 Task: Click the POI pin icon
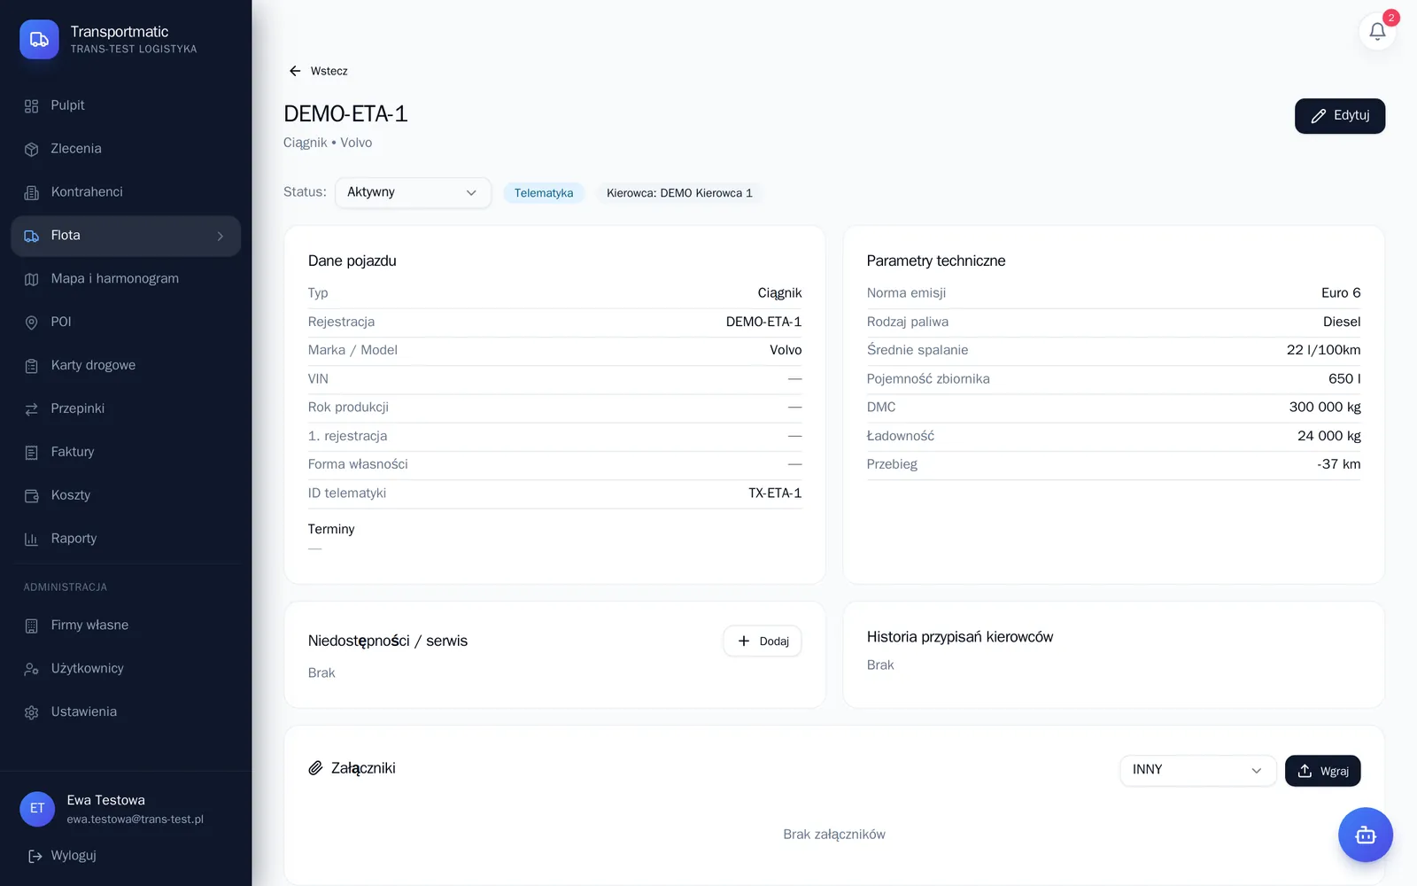click(x=32, y=323)
